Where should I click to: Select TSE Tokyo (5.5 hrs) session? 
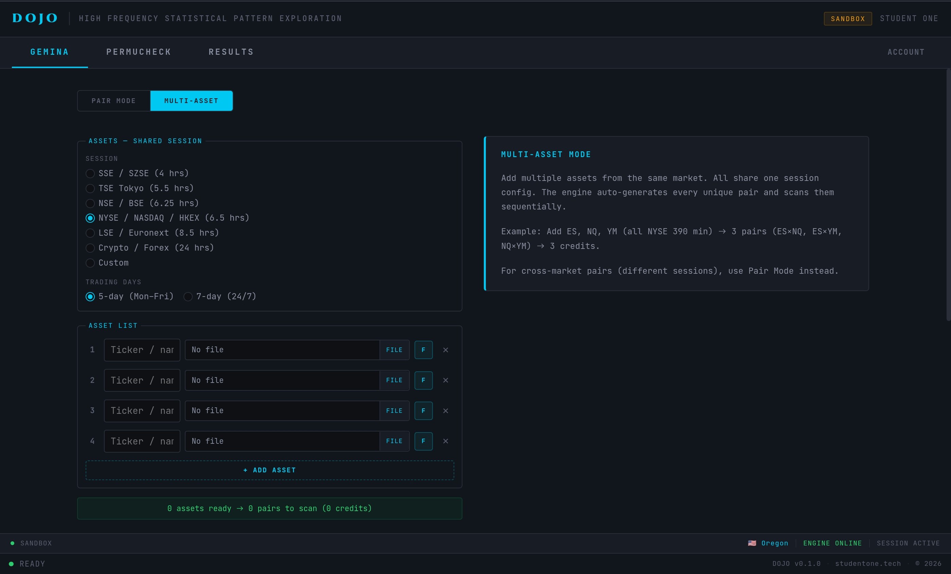coord(90,188)
